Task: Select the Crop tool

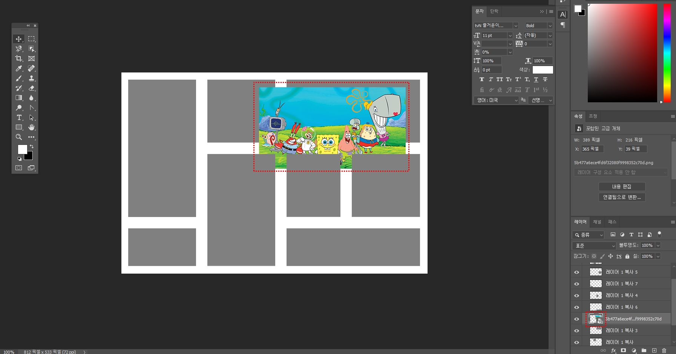Action: coord(18,58)
